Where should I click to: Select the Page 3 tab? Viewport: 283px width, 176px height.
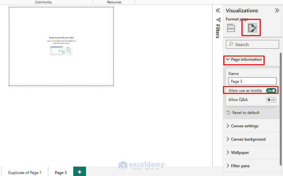tap(61, 172)
